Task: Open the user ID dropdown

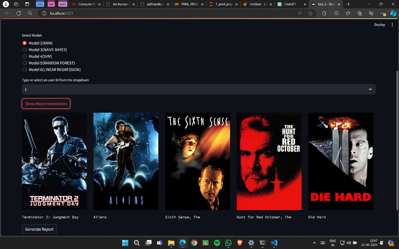Action: [x=199, y=89]
